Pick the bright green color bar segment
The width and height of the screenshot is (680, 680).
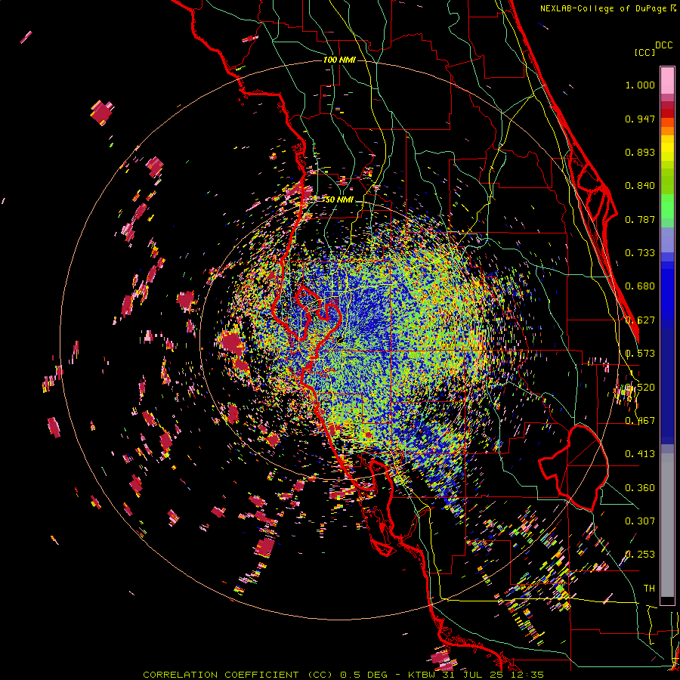coord(667,206)
